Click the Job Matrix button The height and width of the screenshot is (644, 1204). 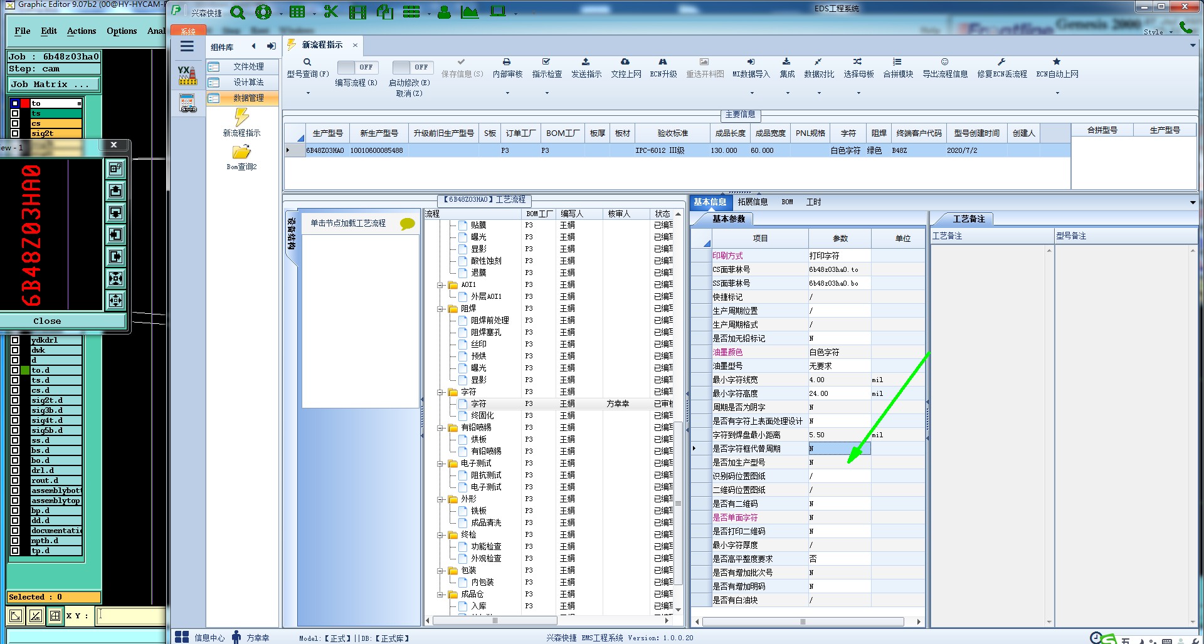coord(55,84)
